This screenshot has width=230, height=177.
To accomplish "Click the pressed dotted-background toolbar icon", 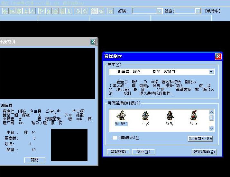I will pos(94,11).
